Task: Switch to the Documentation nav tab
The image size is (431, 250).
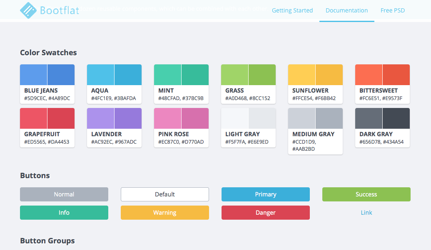Action: (x=346, y=10)
